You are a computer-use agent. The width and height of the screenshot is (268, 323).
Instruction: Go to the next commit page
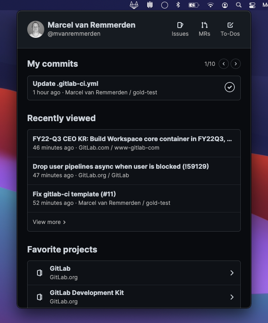[x=236, y=64]
